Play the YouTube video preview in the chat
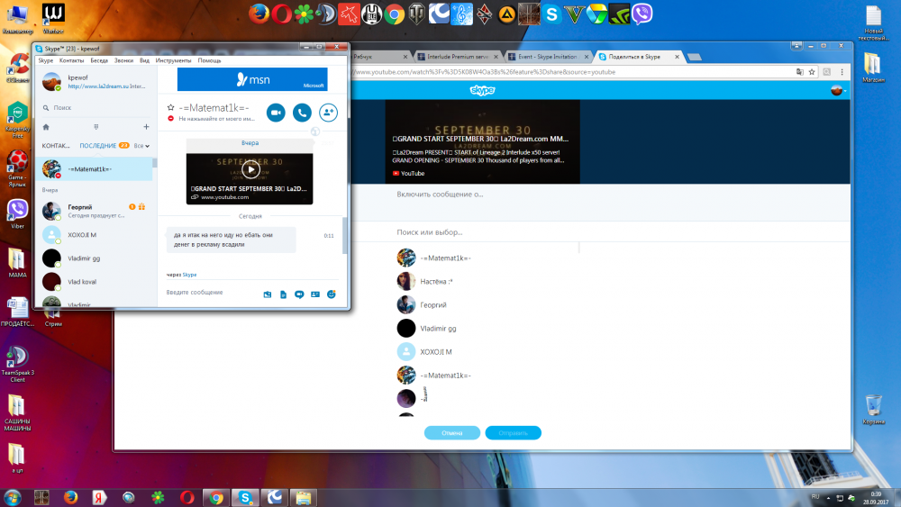This screenshot has height=507, width=901. pos(250,168)
